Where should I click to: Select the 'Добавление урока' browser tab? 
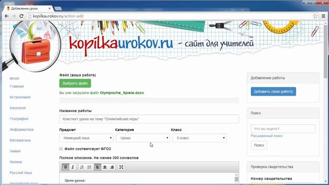pyautogui.click(x=29, y=9)
